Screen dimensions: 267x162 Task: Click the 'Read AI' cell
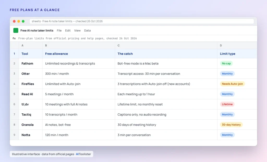click(31, 94)
